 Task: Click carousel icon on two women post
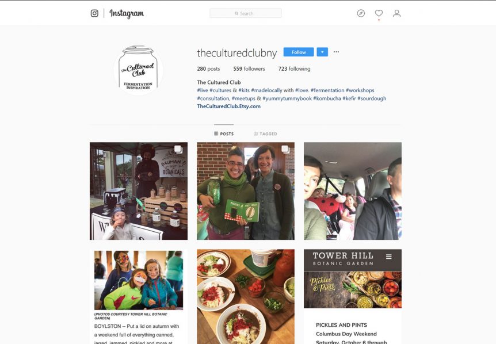(x=285, y=149)
